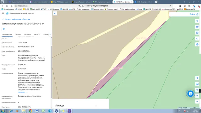201x113 pixels.
Task: Locate my position on the map
Action: pos(197,78)
